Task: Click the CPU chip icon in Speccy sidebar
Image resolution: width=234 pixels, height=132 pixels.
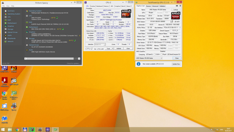Action: 6,17
